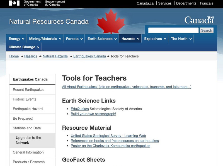Open Earthquake Hazard in sidebar
Viewport: 223px width, 166px height.
(32, 109)
